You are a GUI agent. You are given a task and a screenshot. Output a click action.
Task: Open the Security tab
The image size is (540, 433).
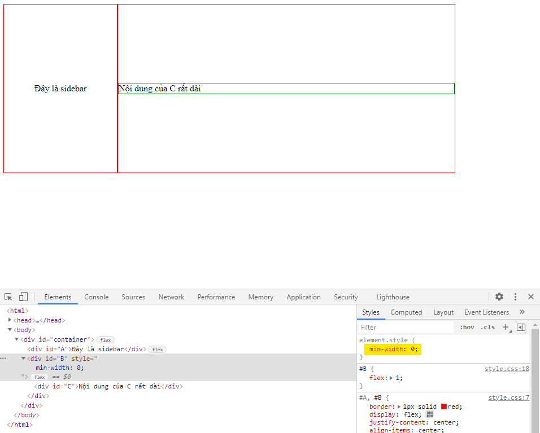pyautogui.click(x=346, y=297)
